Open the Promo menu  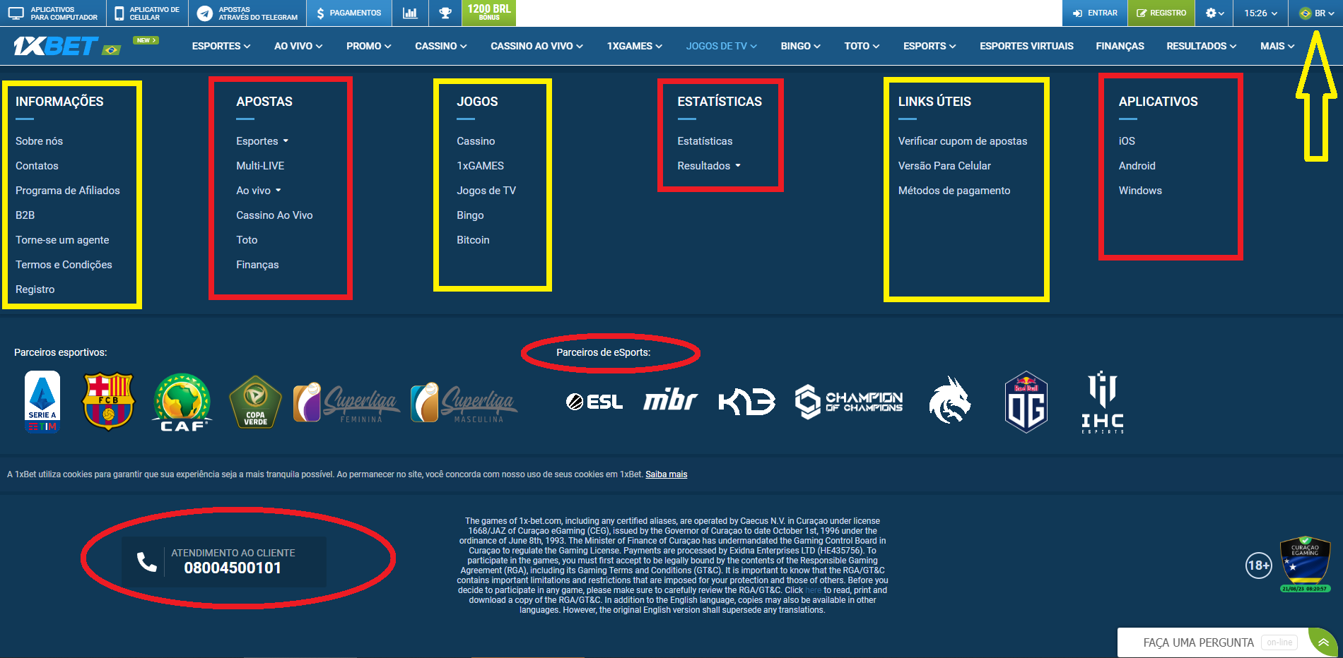click(x=368, y=46)
